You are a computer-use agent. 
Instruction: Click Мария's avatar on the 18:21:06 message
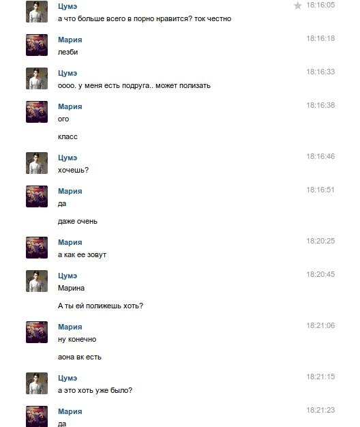click(37, 332)
